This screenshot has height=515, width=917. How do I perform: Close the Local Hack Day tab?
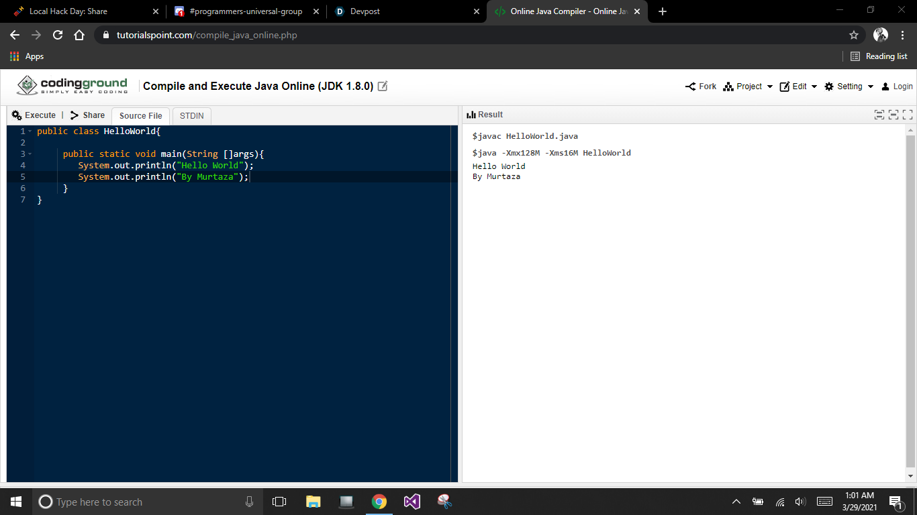pos(156,11)
